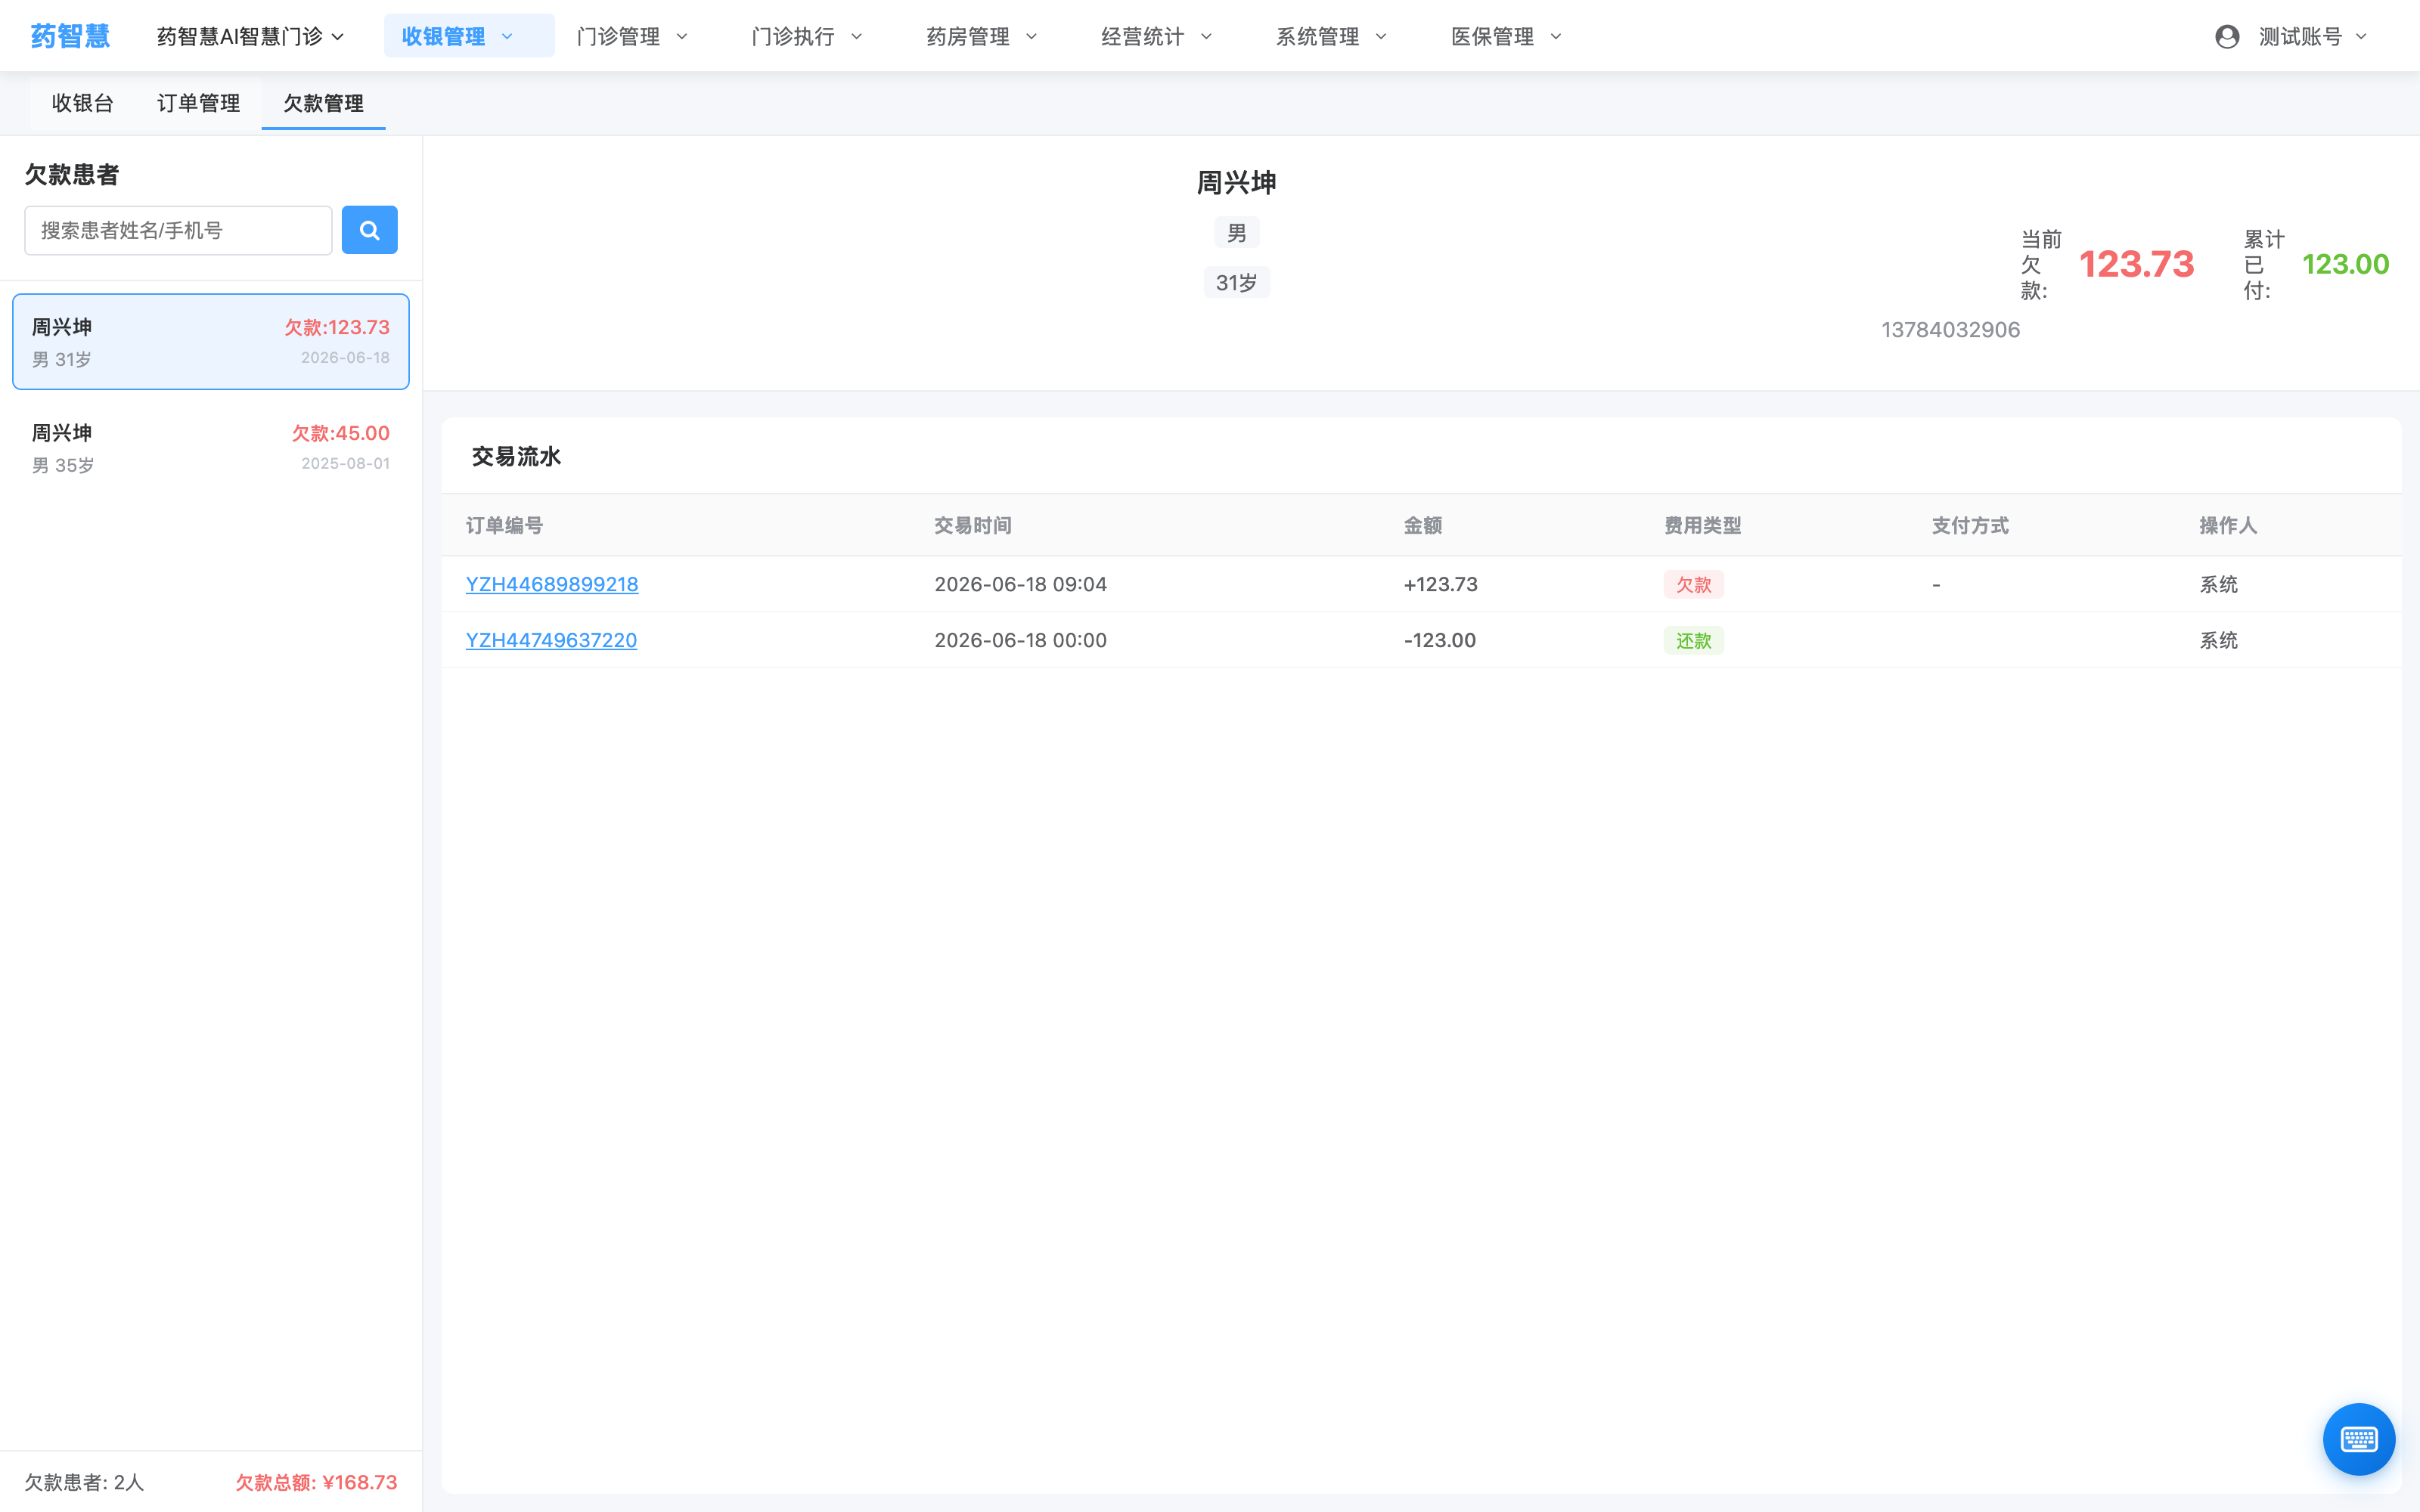Select patient 周兴坤 owing 123.73
Viewport: 2420px width, 1512px height.
tap(211, 341)
